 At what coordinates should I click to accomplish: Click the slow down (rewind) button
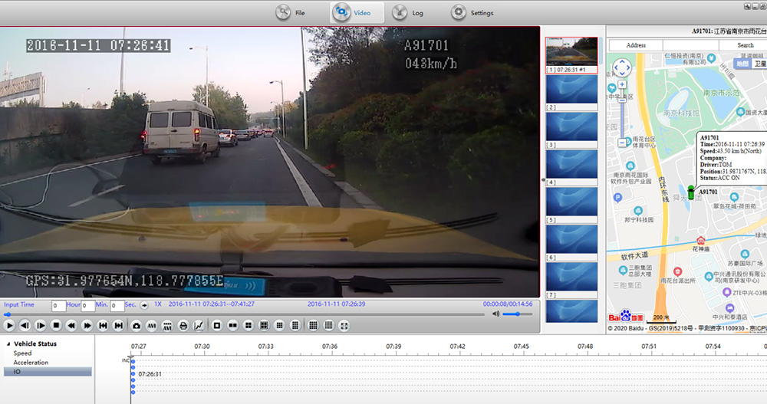point(71,325)
